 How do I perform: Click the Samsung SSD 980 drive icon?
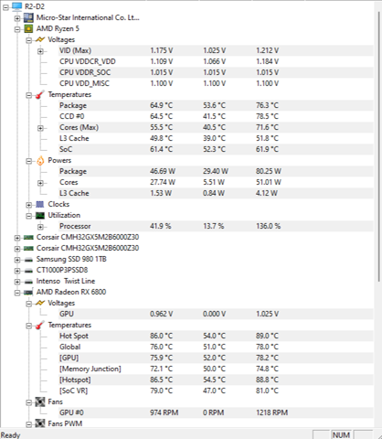coord(28,260)
